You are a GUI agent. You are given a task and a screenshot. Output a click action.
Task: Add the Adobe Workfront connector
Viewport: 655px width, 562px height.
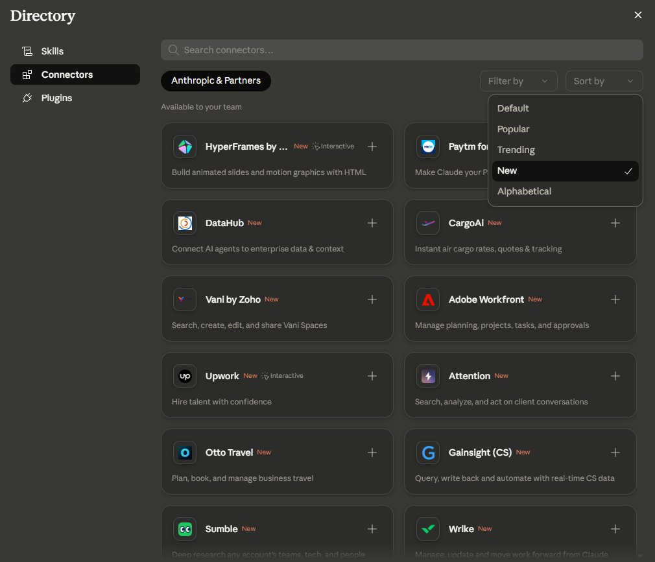click(615, 299)
